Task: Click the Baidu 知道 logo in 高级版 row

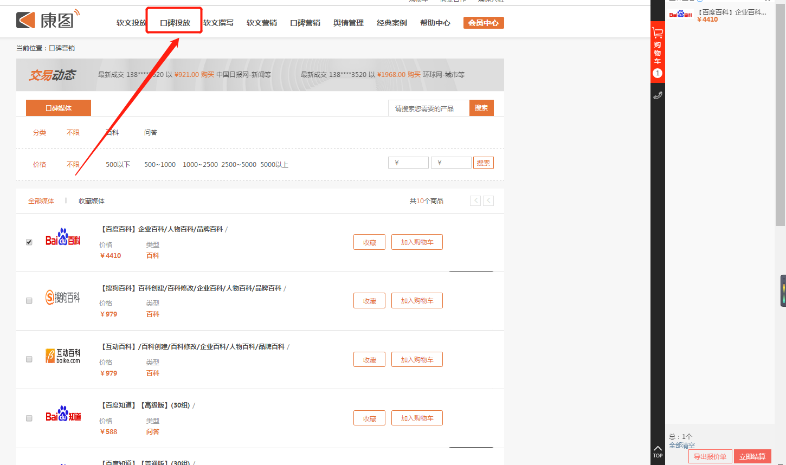Action: click(63, 414)
